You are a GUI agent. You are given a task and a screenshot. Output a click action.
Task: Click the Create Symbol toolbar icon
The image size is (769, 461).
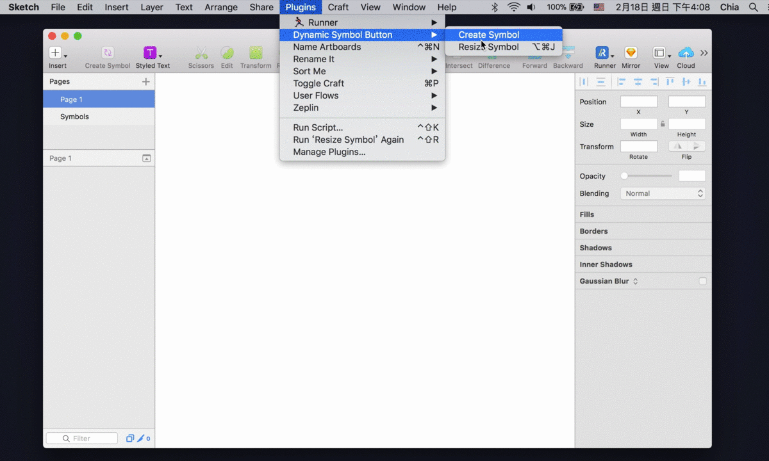108,53
